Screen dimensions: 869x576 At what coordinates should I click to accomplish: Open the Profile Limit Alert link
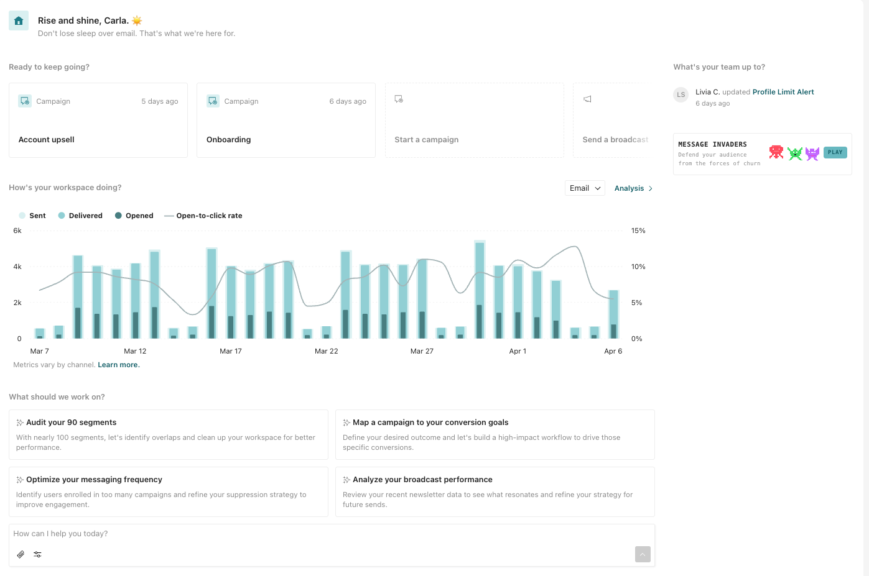tap(783, 91)
